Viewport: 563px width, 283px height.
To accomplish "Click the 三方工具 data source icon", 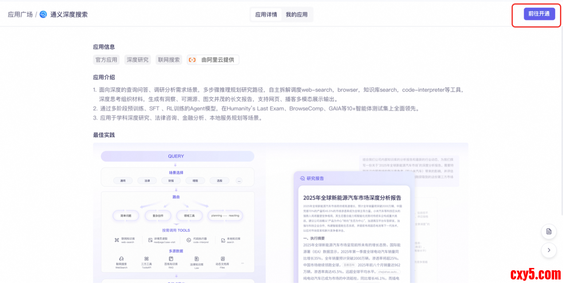I will pyautogui.click(x=146, y=259).
